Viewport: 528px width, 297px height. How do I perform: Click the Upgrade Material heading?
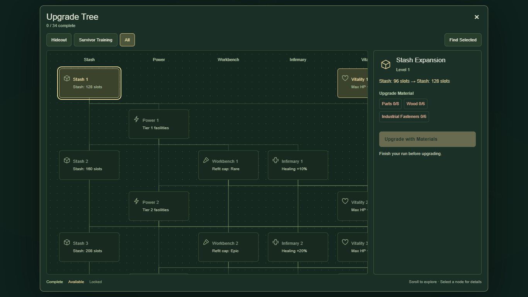click(x=396, y=93)
